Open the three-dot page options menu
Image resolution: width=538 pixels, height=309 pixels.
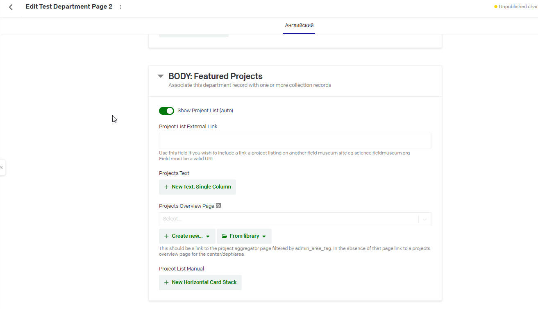(x=120, y=7)
